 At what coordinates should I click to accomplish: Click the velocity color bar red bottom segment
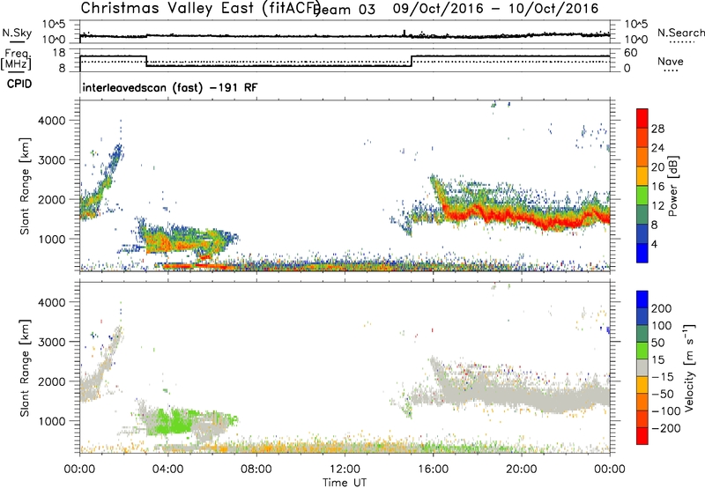642,436
